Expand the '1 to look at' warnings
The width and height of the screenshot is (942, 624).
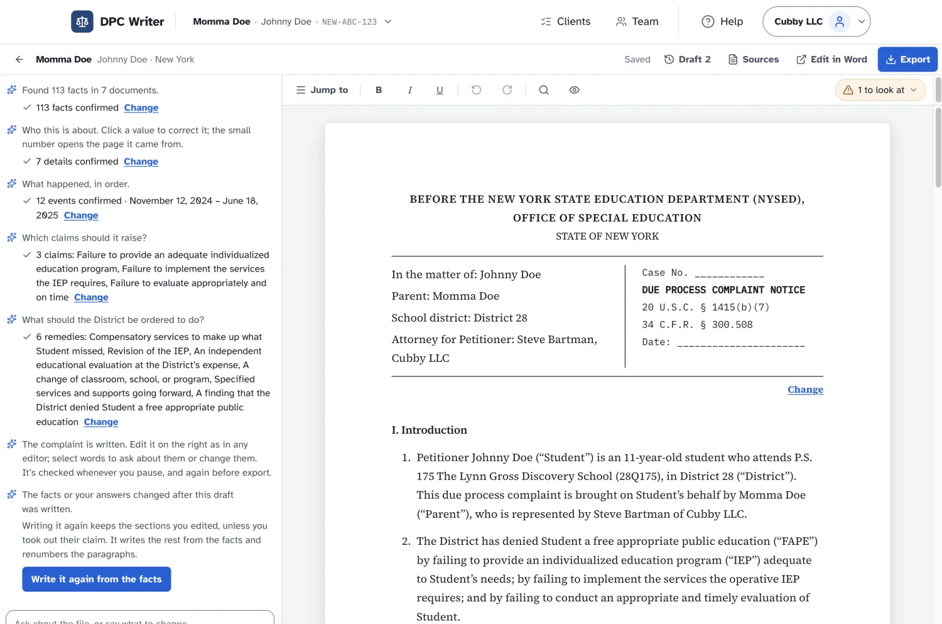coord(880,90)
